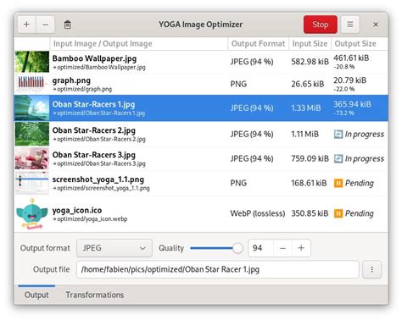Click the Output file path field
This screenshot has height=320, width=402.
[218, 269]
